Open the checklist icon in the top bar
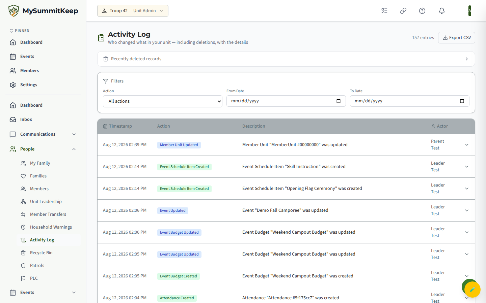 [x=384, y=11]
